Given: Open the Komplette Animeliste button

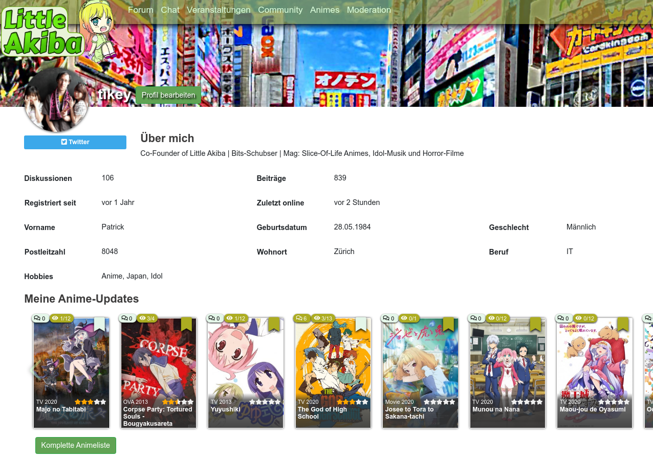Looking at the screenshot, I should tap(76, 445).
